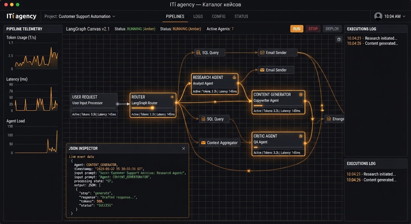This screenshot has width=411, height=224.
Task: Click the ITi agency logo
Action: tap(22, 16)
